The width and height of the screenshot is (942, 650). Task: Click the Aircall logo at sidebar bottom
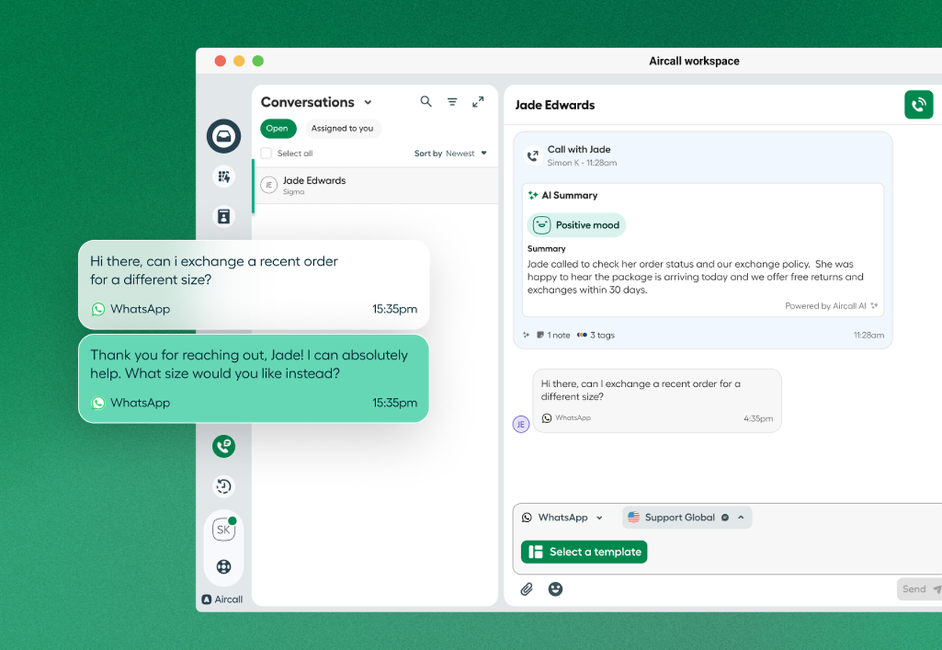(222, 599)
